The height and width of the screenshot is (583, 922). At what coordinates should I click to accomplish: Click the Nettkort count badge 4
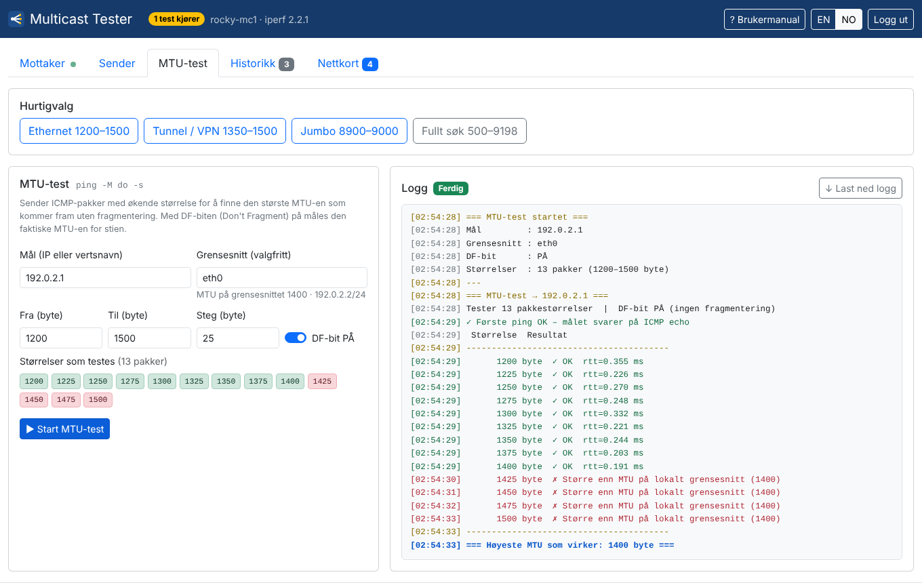[370, 64]
